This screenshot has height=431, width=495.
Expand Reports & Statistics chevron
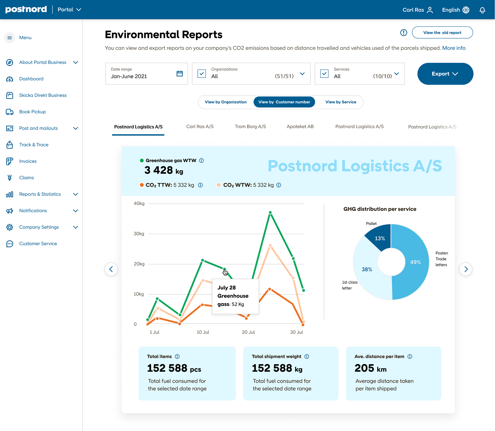click(76, 194)
